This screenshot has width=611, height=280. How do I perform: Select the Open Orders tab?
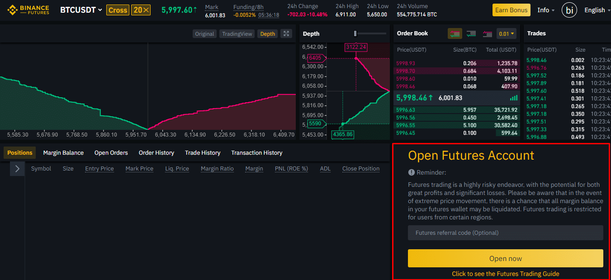(111, 153)
